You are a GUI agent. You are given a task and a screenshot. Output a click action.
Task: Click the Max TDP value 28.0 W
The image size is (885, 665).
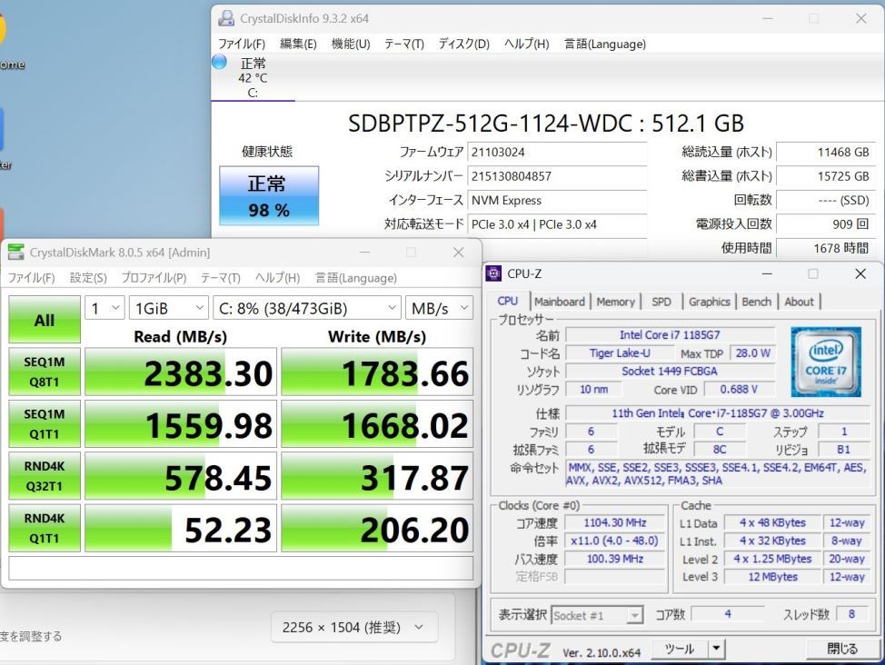(753, 352)
